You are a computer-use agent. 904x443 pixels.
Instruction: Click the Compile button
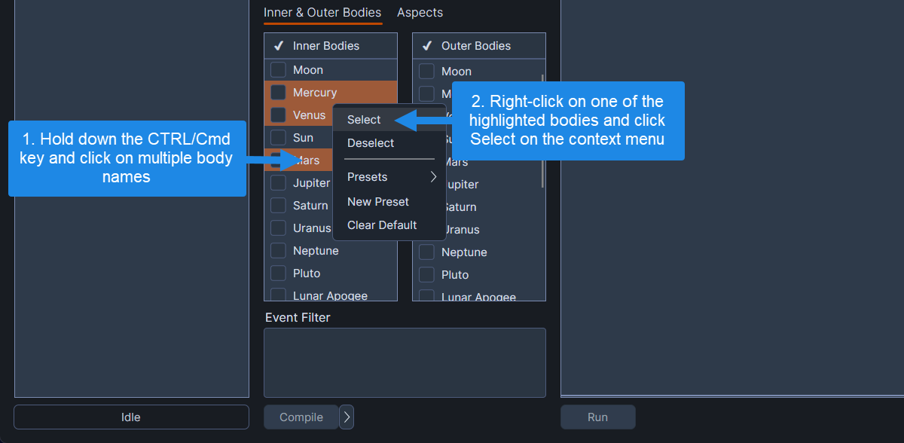[301, 417]
